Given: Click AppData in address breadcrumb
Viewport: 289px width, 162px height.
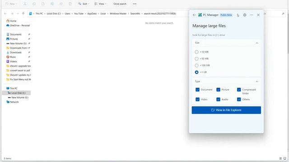Looking at the screenshot, I should [x=92, y=13].
